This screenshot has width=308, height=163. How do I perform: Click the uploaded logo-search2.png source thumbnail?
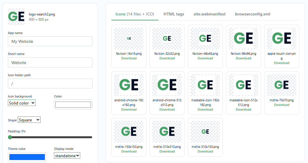(16, 17)
